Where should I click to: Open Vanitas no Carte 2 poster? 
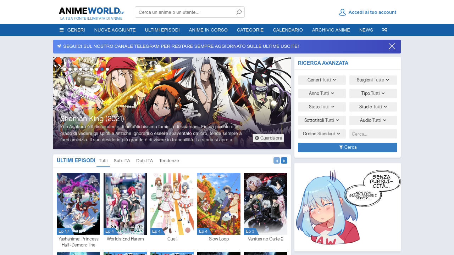point(266,204)
